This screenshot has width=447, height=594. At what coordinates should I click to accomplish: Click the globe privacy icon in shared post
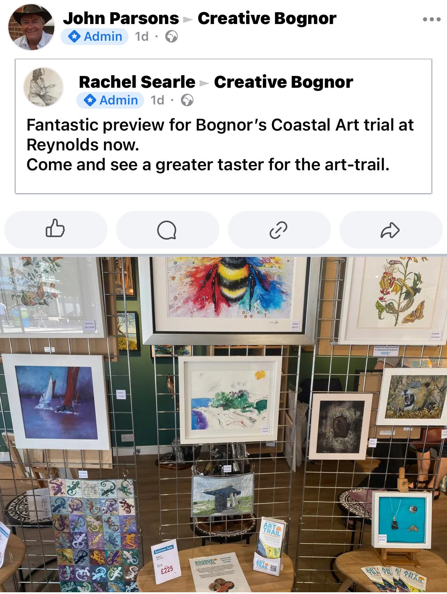(x=187, y=100)
